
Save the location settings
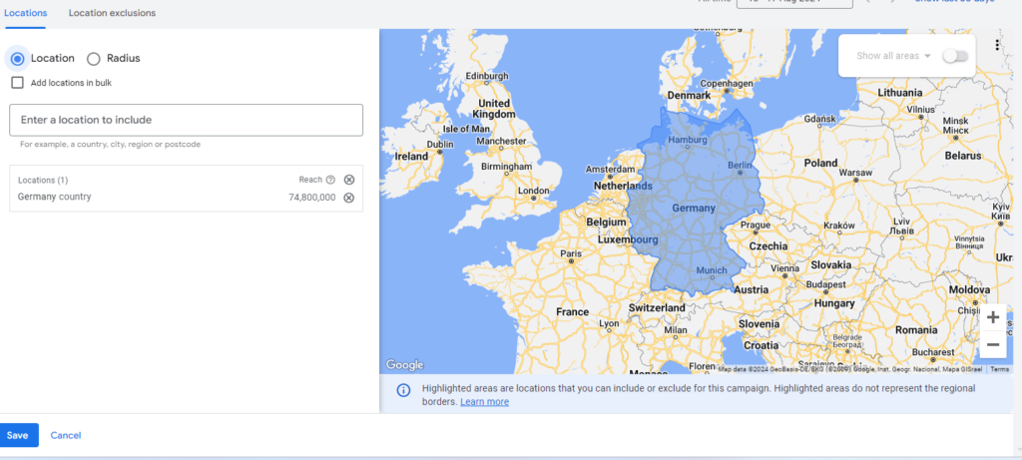coord(18,435)
